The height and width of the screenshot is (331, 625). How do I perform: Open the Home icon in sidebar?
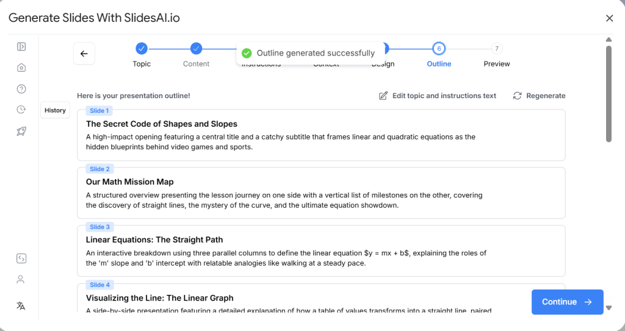21,68
